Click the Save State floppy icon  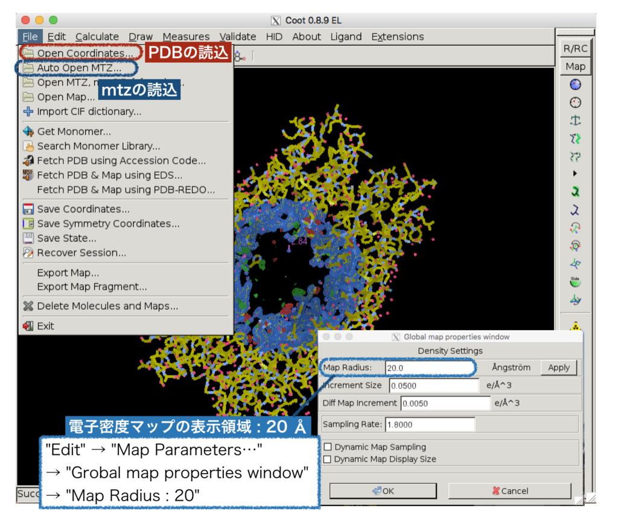pyautogui.click(x=28, y=238)
